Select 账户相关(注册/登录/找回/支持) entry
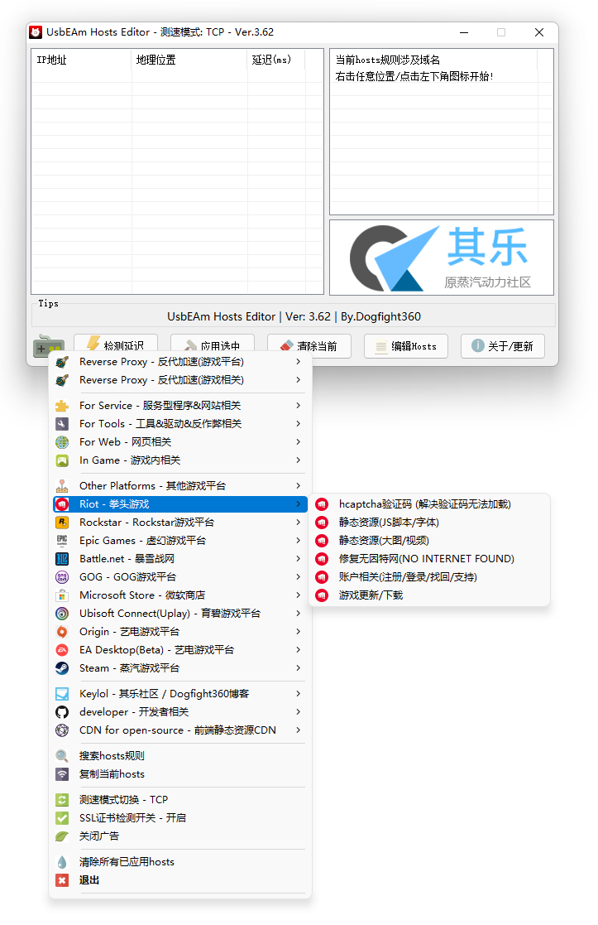598x925 pixels. 429,577
